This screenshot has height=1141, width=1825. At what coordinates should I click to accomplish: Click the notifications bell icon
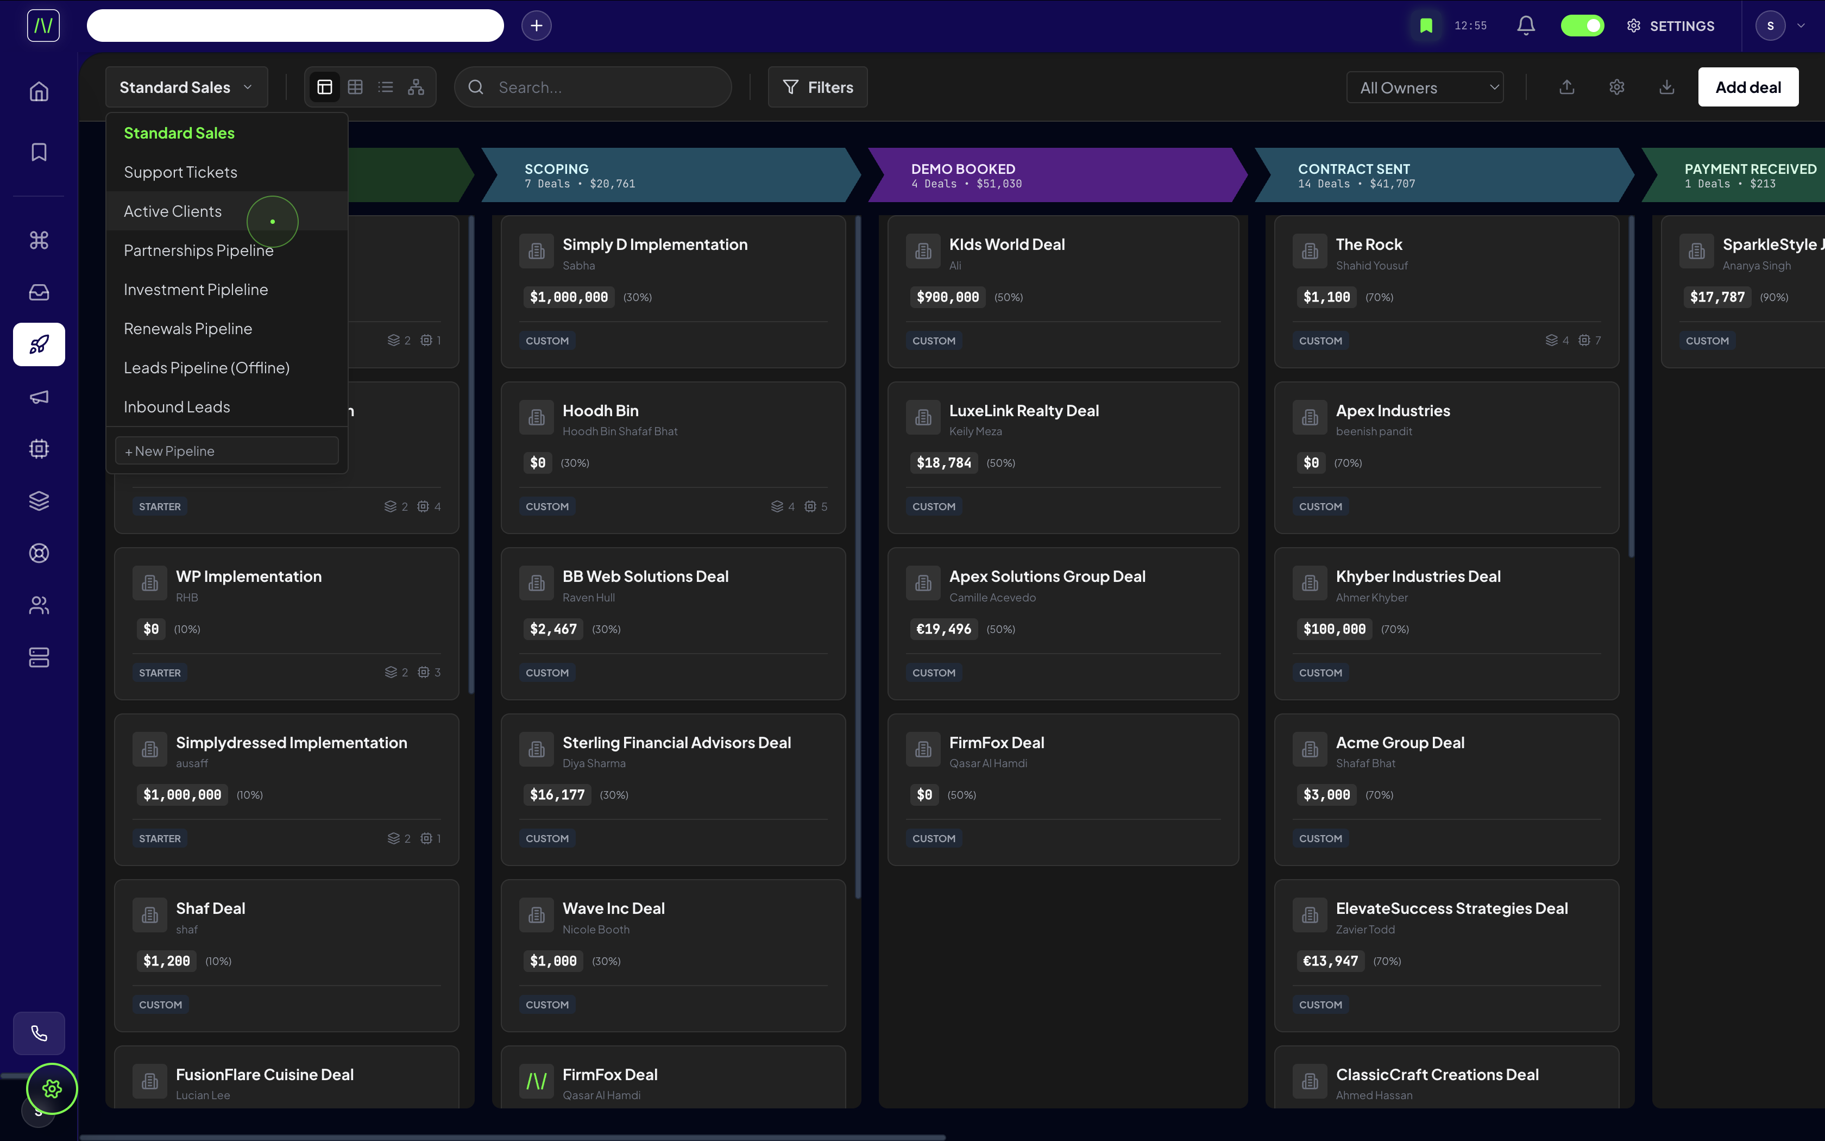(1526, 26)
